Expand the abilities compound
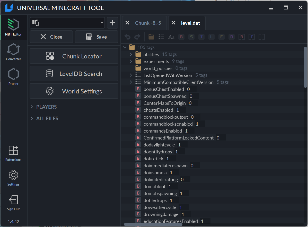Screen dimensions: 308x227 pos(131,54)
